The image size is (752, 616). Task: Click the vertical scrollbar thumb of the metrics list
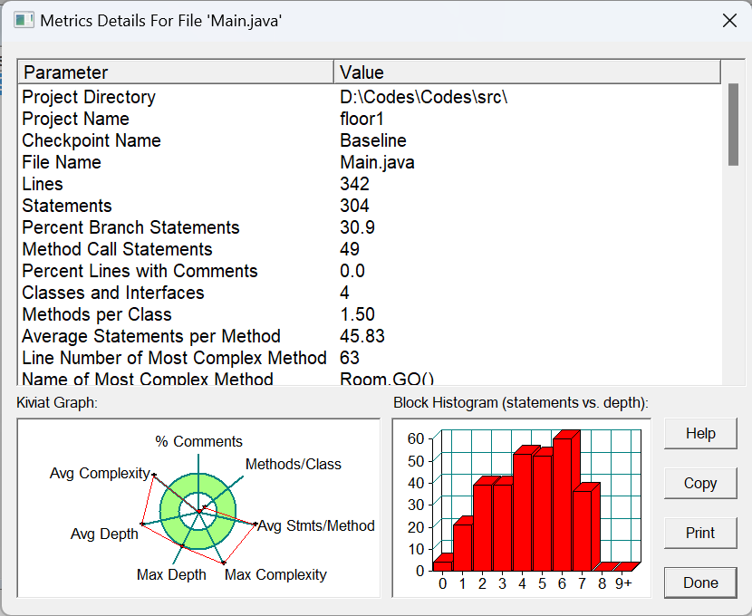tap(733, 125)
